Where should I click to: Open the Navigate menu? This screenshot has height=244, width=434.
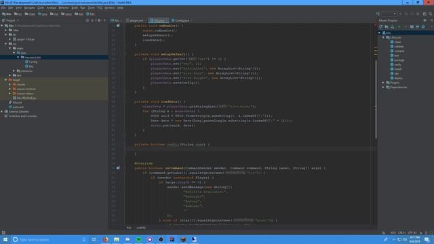(x=29, y=7)
